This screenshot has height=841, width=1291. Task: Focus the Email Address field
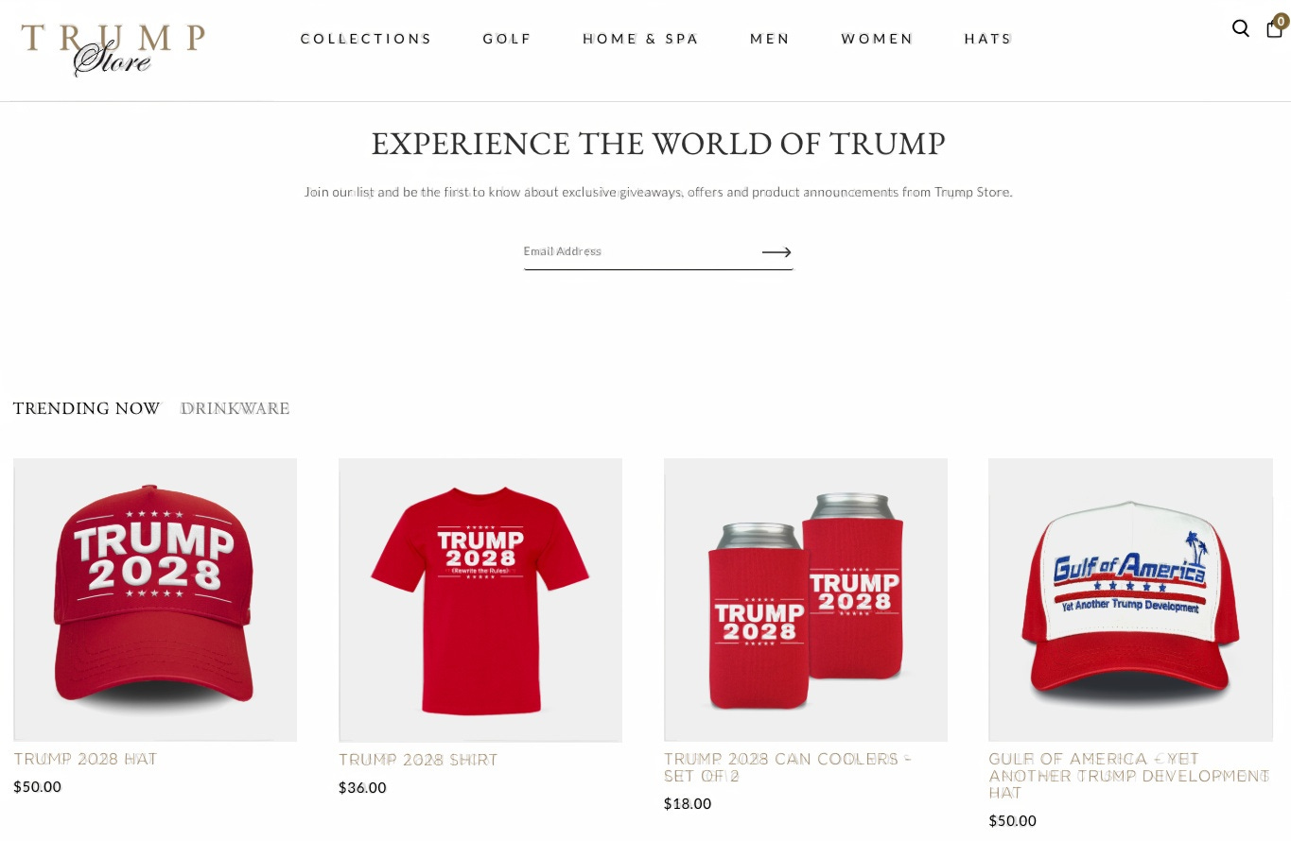coord(638,251)
